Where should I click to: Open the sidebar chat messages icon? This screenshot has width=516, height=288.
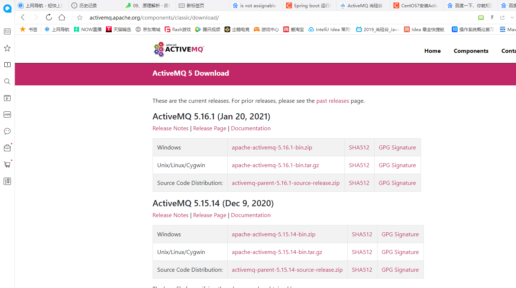(7, 131)
